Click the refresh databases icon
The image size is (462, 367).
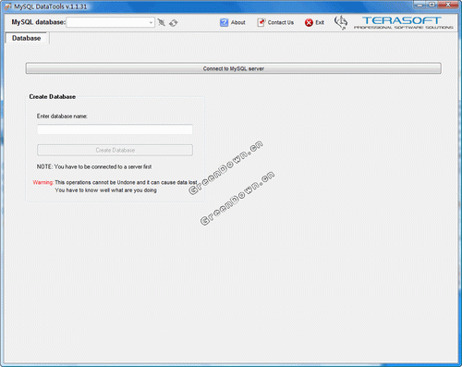pyautogui.click(x=174, y=23)
